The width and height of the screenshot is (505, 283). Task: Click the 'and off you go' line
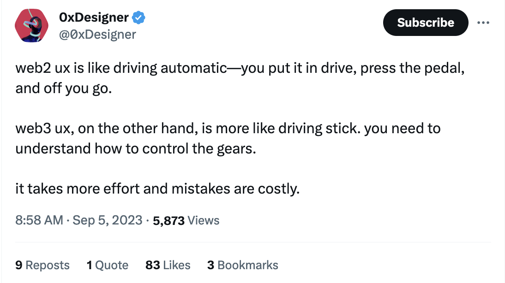click(x=63, y=88)
